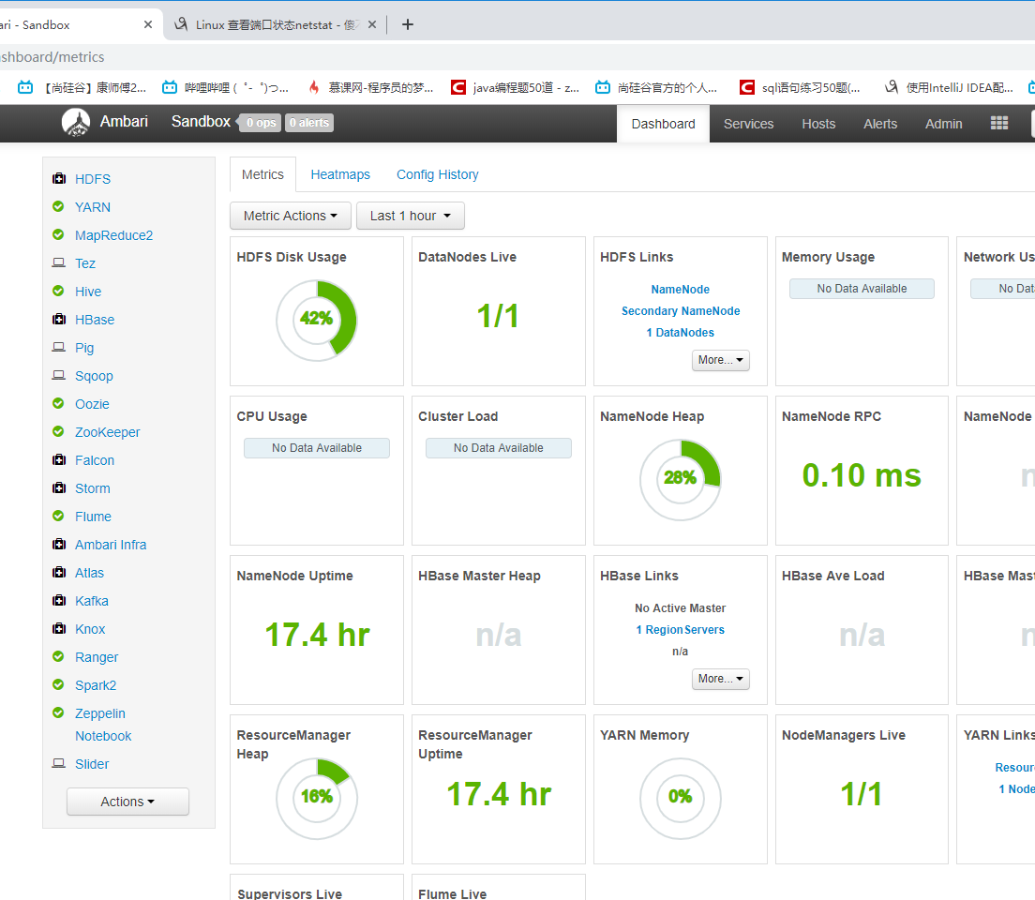Click the Oozie green status icon
Viewport: 1035px width, 900px height.
[x=58, y=403]
